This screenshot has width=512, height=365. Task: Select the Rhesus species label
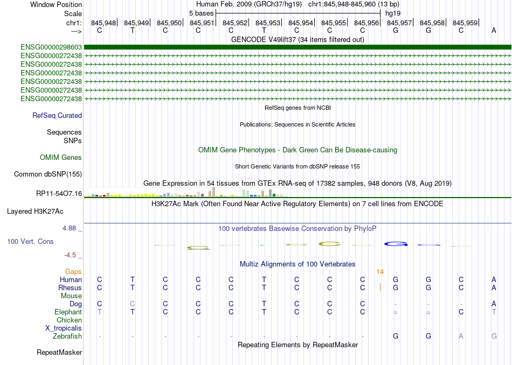pyautogui.click(x=70, y=287)
